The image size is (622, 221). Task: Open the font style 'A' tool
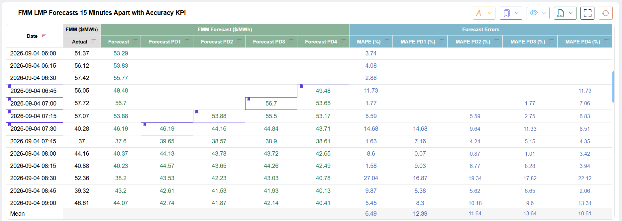click(x=478, y=13)
